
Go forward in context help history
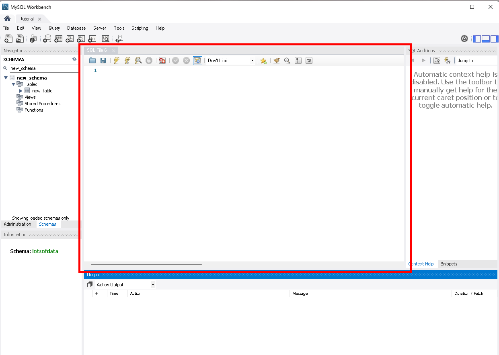coord(423,61)
